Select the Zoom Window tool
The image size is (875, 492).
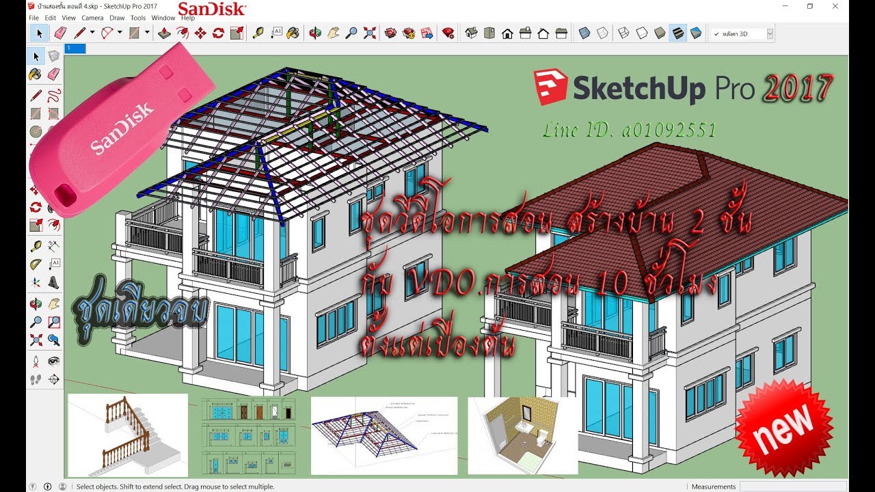53,321
